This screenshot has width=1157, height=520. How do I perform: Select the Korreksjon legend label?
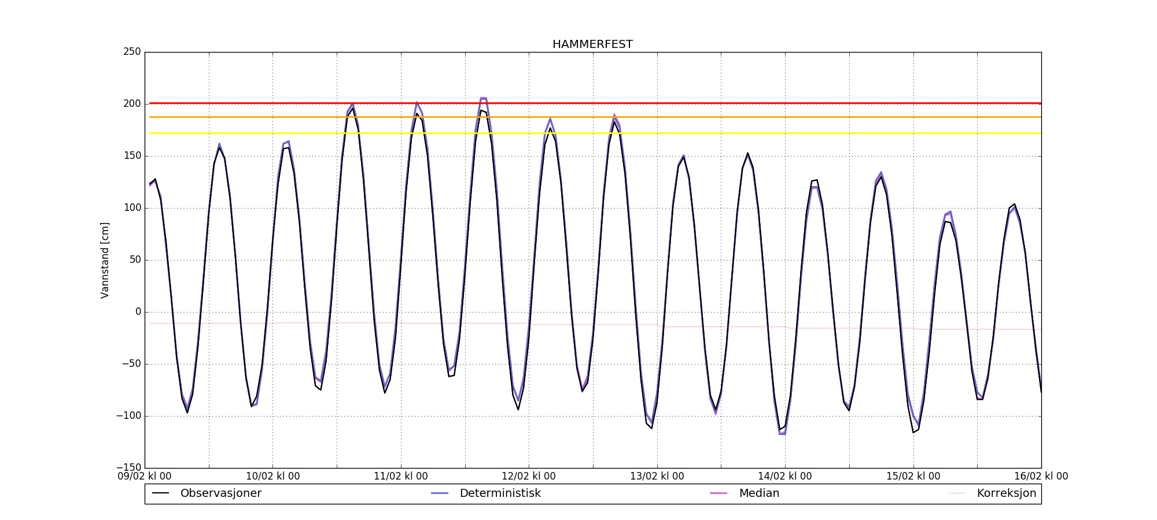1007,493
